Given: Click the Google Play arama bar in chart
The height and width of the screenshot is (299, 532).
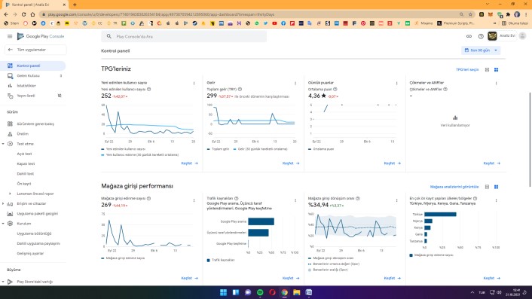Looking at the screenshot, I should (x=261, y=221).
